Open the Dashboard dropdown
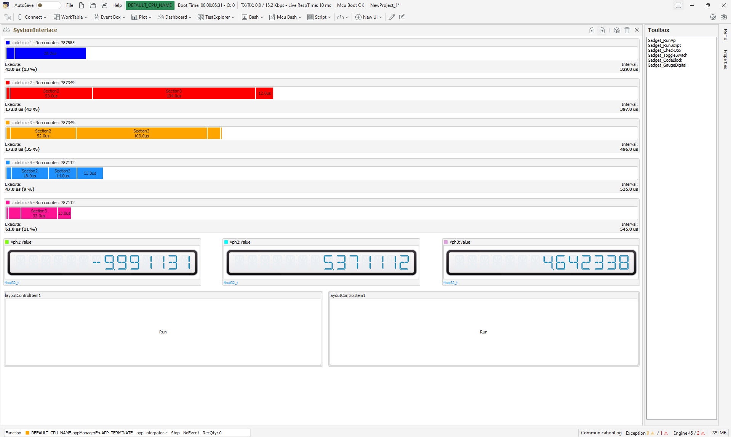This screenshot has width=731, height=437. click(x=174, y=17)
